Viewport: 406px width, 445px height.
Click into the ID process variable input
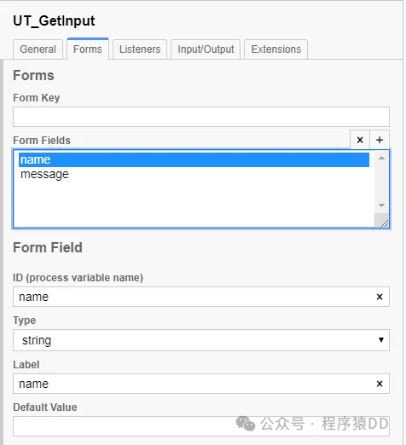[194, 297]
